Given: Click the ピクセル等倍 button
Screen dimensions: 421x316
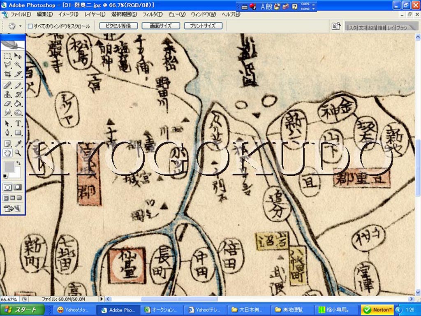Looking at the screenshot, I should point(118,26).
